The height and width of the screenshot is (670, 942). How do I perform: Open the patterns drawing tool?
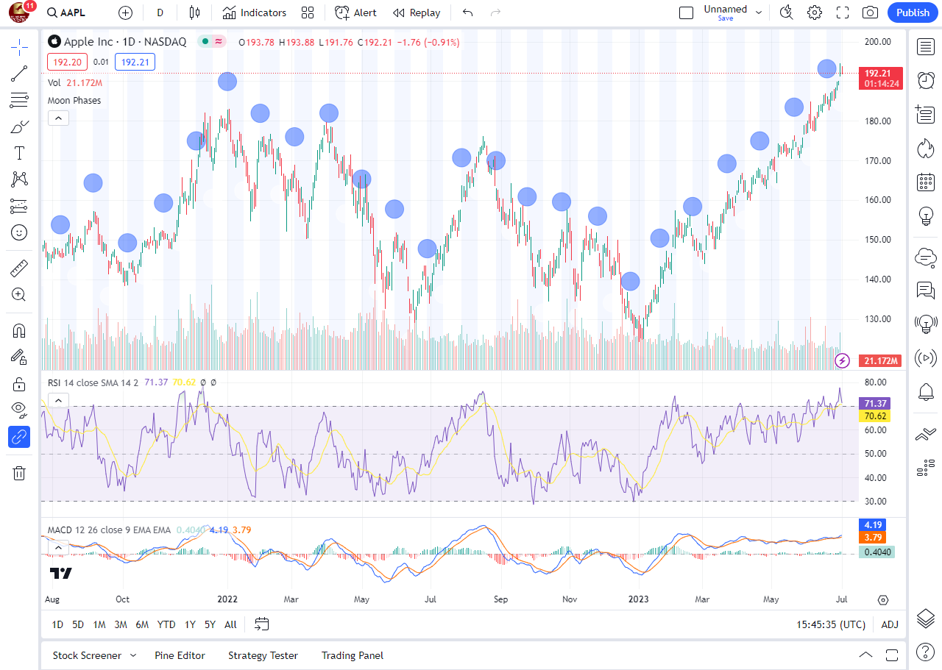tap(19, 179)
